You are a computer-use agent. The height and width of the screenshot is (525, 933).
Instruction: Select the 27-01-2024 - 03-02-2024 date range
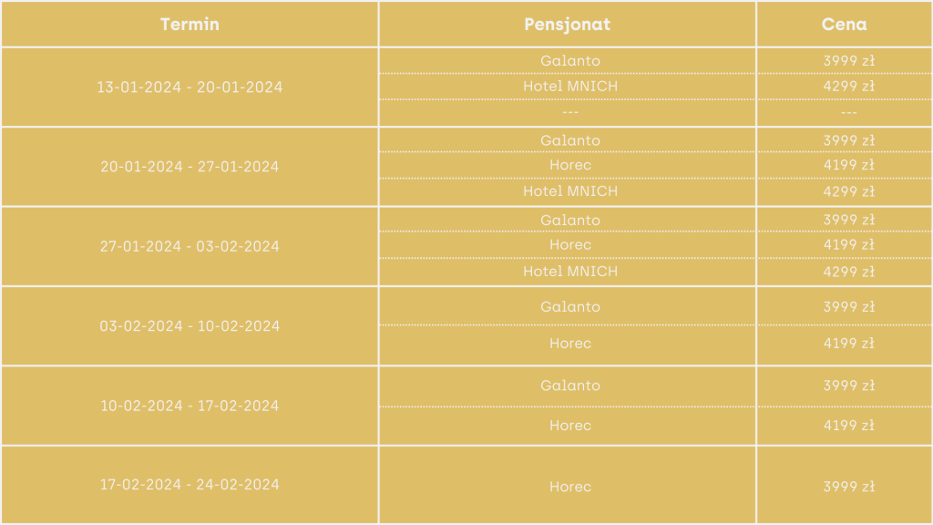click(190, 246)
